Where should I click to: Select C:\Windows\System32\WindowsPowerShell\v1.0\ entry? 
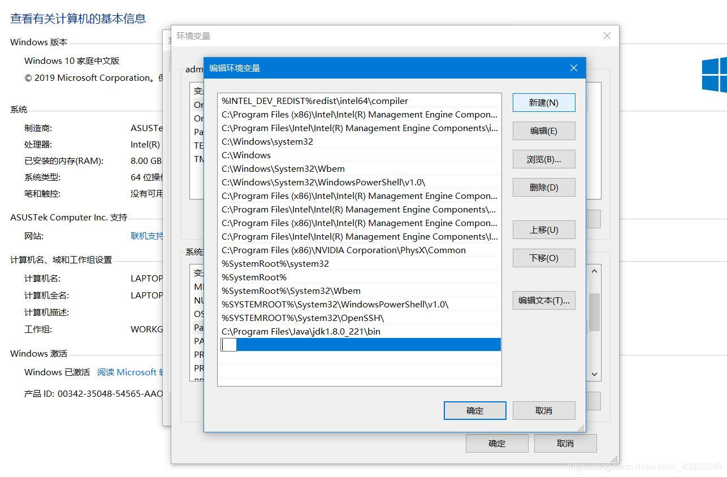coord(360,183)
